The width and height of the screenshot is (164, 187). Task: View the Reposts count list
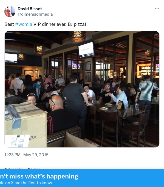click(13, 168)
